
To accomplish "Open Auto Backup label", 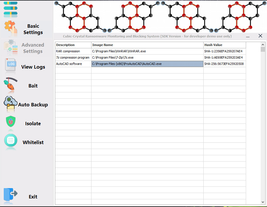I will [33, 105].
